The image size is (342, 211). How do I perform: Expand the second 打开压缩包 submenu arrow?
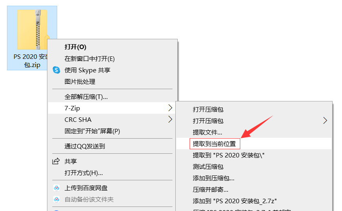click(x=325, y=121)
